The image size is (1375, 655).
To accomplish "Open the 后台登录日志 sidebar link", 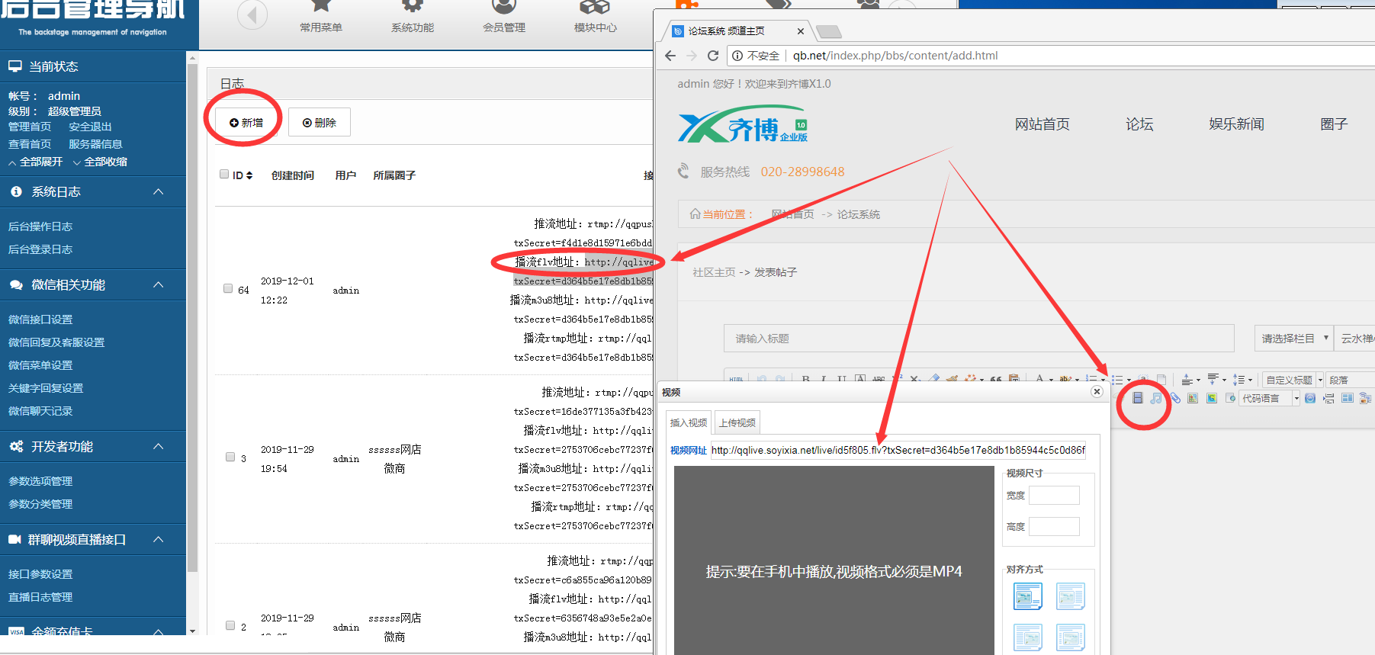I will [40, 249].
